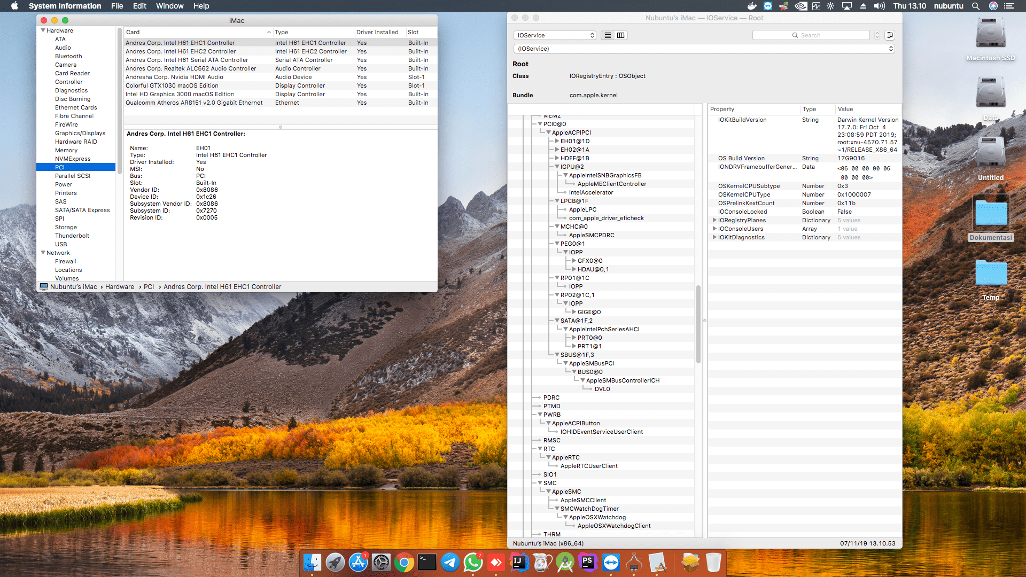Open the Window menu
Image resolution: width=1026 pixels, height=577 pixels.
169,6
